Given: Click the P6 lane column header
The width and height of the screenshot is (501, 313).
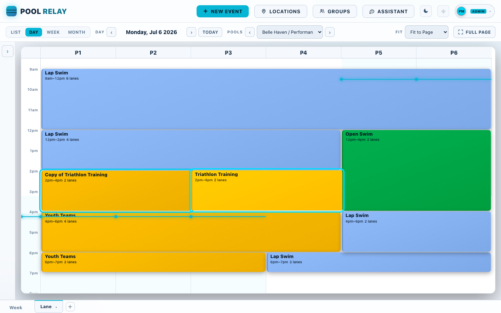Looking at the screenshot, I should [x=454, y=53].
